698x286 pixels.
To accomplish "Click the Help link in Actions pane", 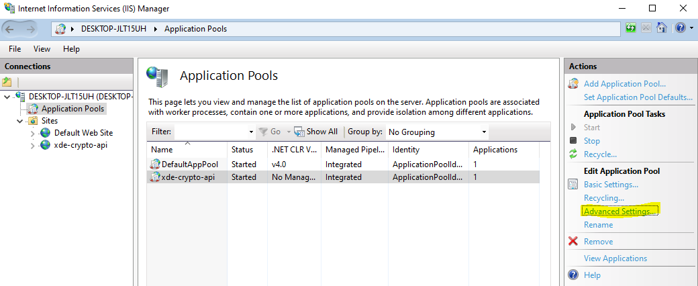I will [x=592, y=275].
